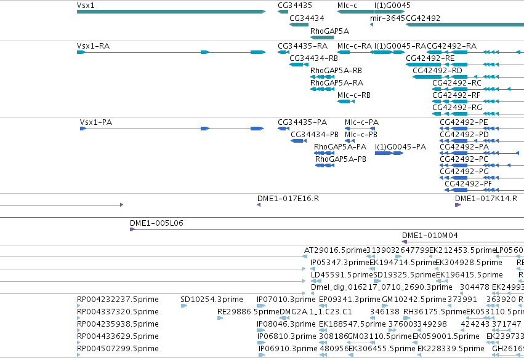
Task: Click CG42492-RG transcript label
Action: click(x=457, y=107)
